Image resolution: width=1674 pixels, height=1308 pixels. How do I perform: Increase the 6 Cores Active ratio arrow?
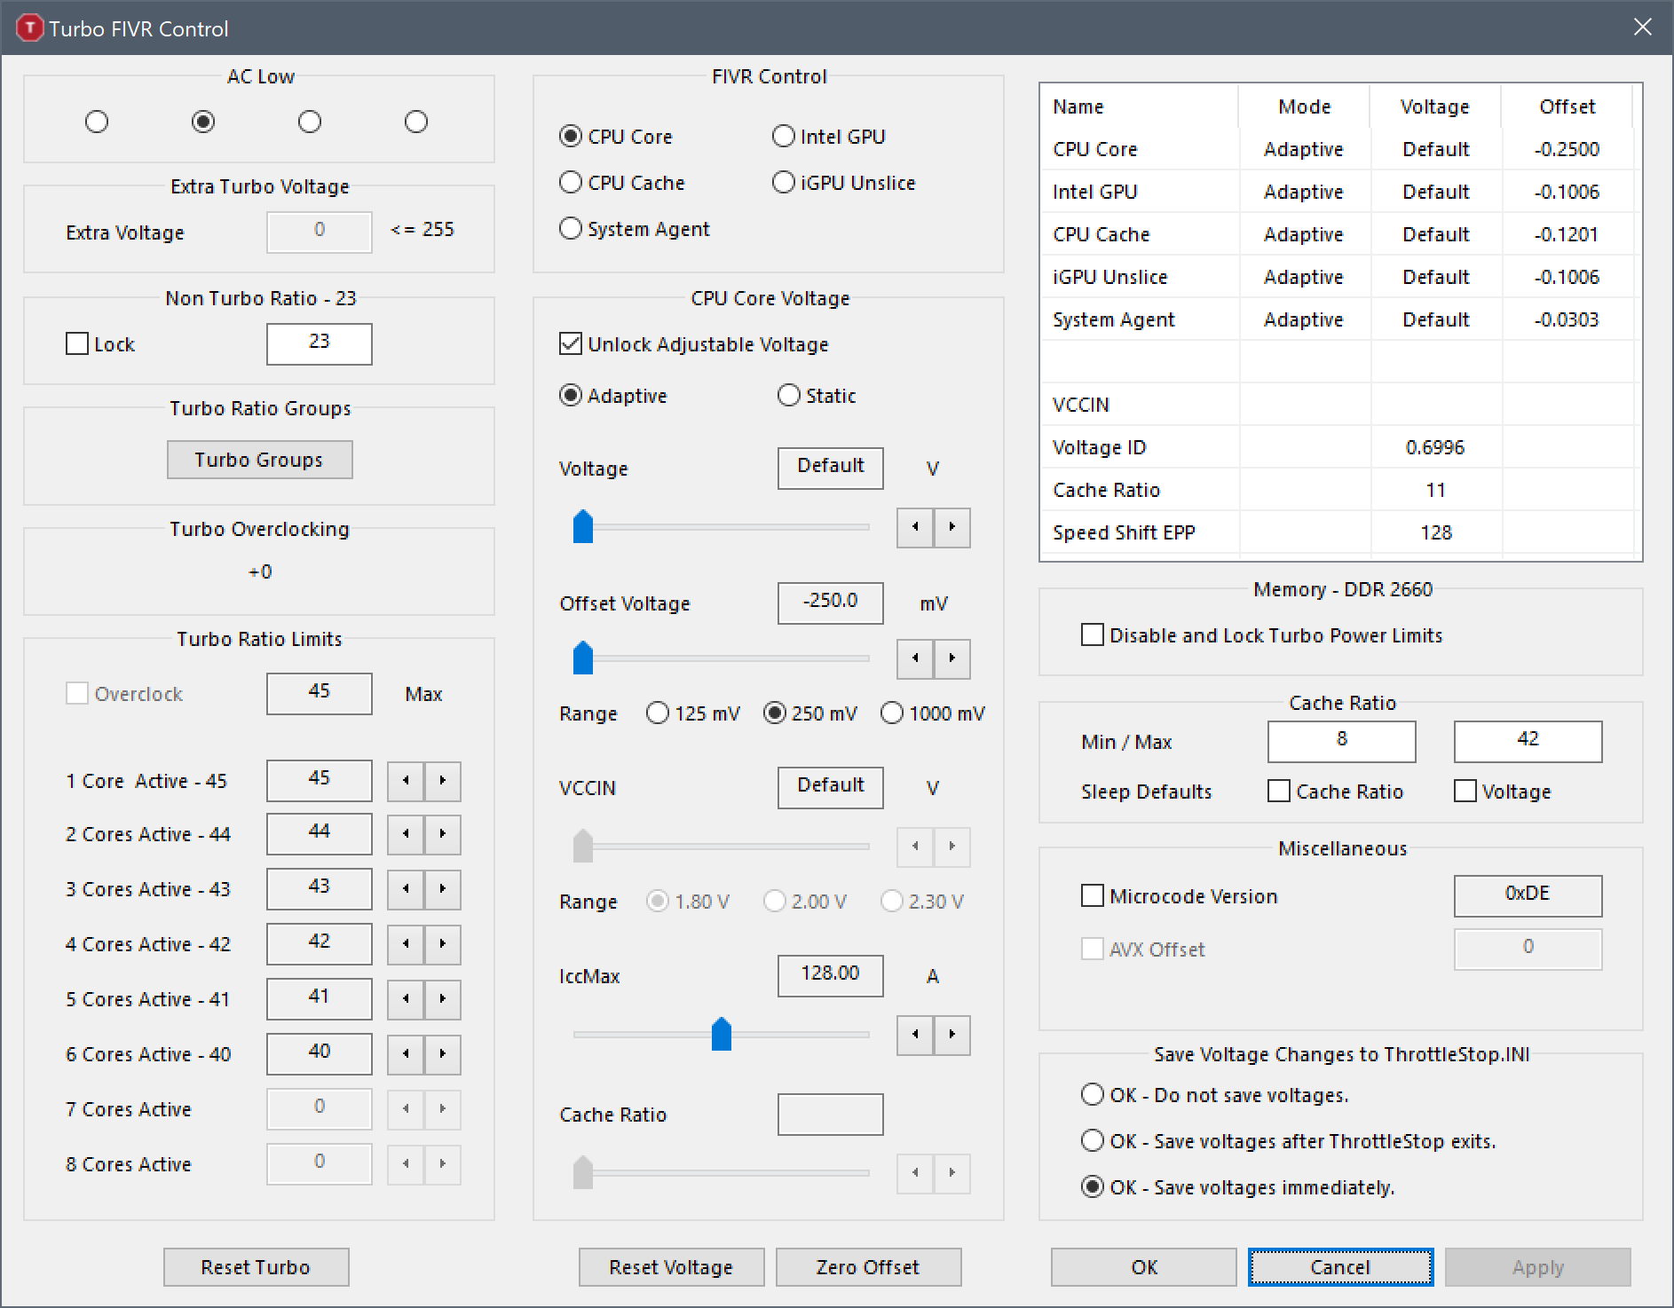(x=443, y=1054)
